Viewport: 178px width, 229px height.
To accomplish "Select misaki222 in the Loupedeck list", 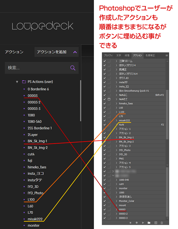I will pyautogui.click(x=35, y=219).
